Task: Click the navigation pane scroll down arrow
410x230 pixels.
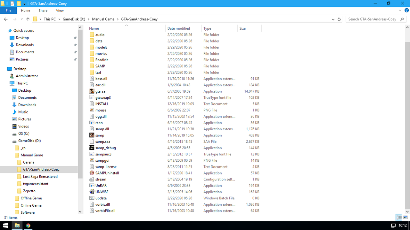Action: point(80,211)
